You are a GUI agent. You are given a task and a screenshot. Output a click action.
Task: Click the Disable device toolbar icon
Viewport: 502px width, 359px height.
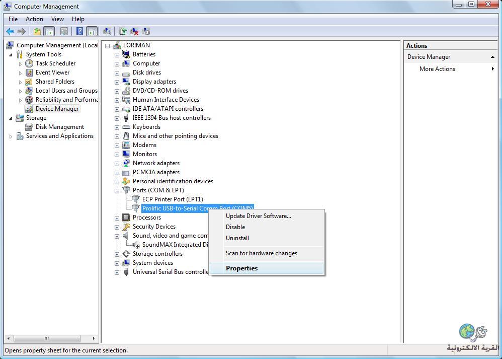(x=146, y=31)
